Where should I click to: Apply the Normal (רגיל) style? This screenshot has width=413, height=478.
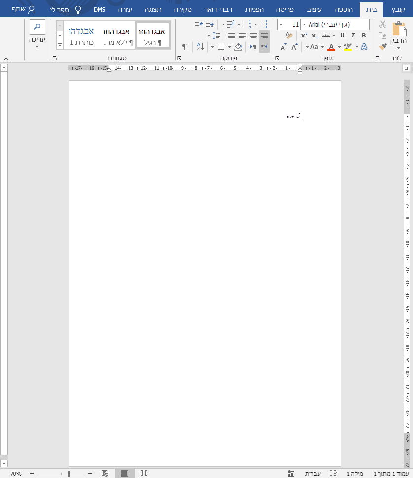pos(152,35)
